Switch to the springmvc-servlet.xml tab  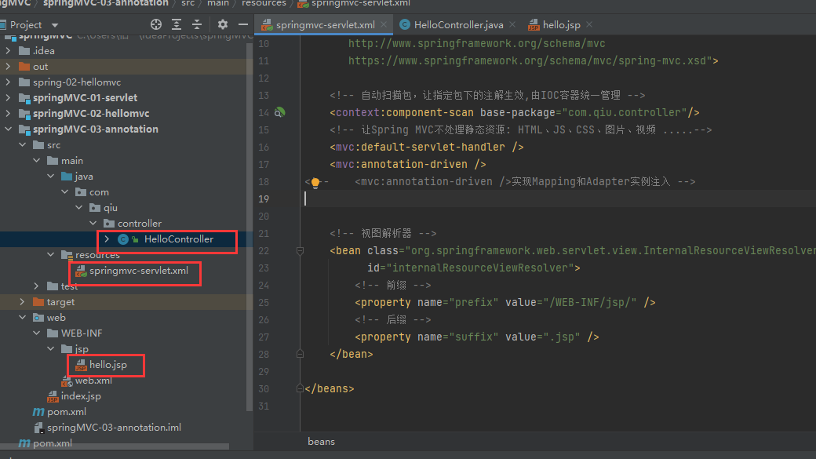[325, 24]
